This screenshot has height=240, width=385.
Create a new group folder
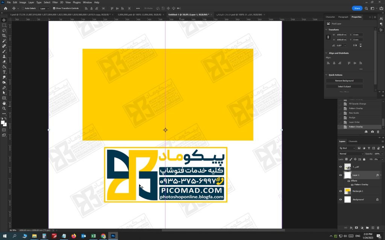click(367, 228)
